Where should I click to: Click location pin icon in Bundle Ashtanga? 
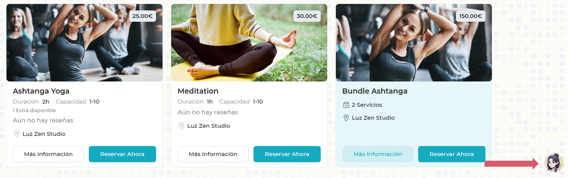click(346, 117)
